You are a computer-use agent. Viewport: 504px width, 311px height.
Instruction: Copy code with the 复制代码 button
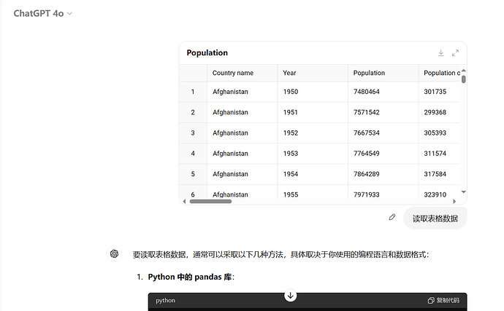coord(443,300)
